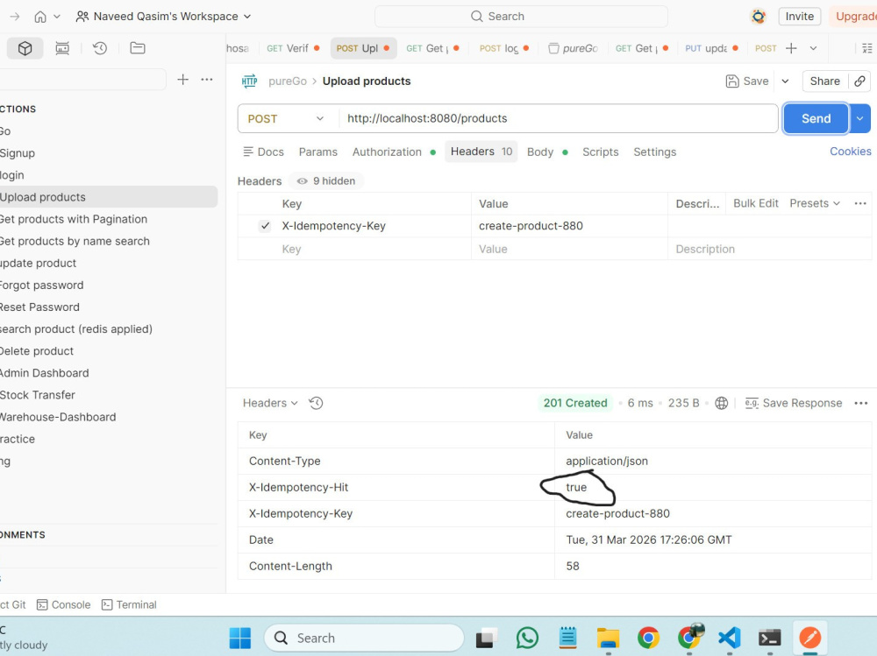Viewport: 877px width, 656px height.
Task: Switch to the Params tab
Action: point(318,152)
